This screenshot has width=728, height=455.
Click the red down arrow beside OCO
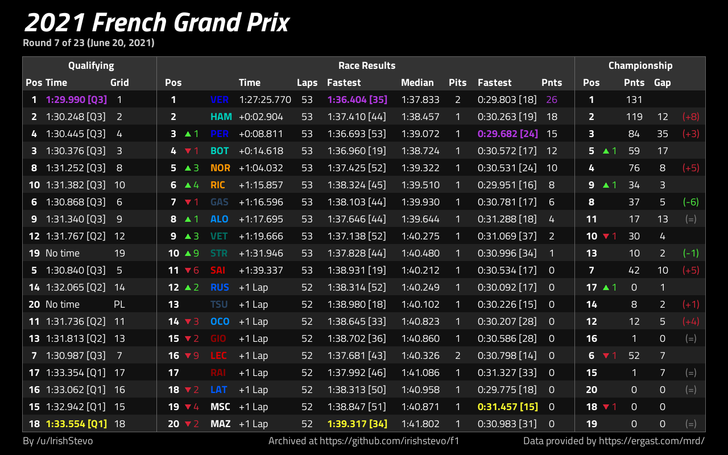pyautogui.click(x=188, y=321)
